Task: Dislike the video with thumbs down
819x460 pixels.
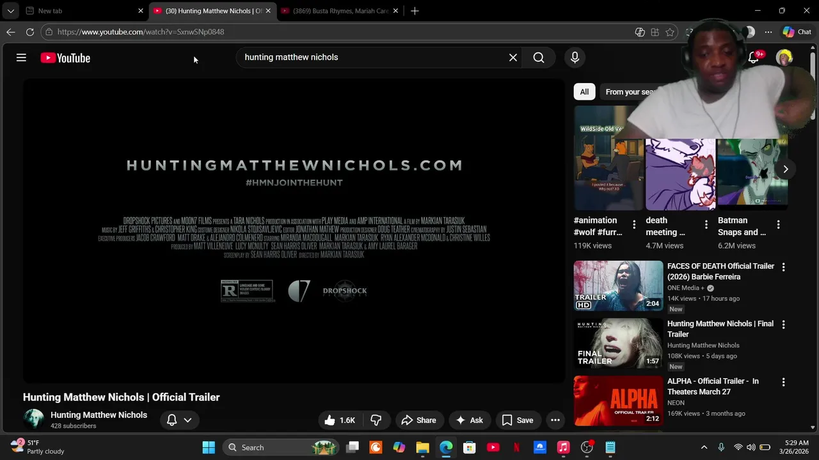Action: (376, 420)
